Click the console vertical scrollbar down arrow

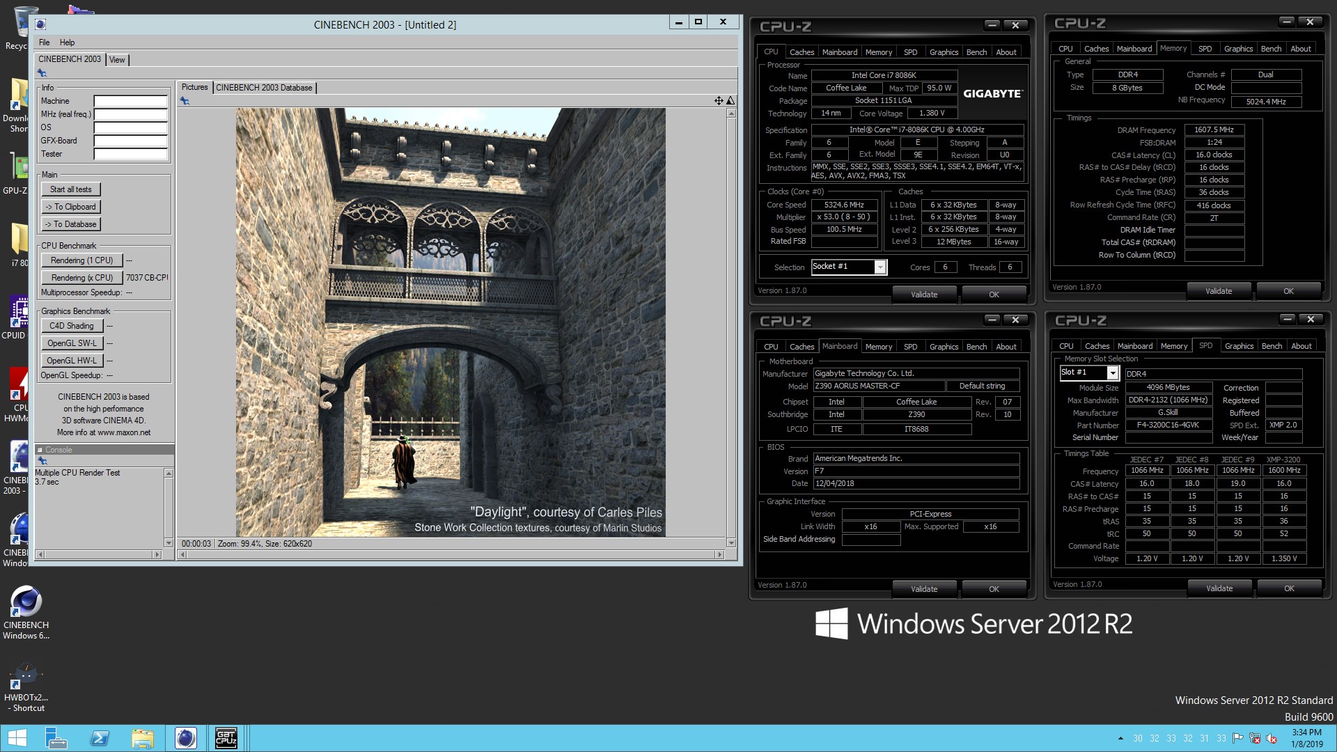tap(169, 542)
